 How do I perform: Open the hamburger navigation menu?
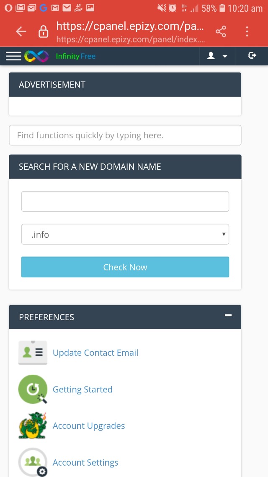coord(13,56)
